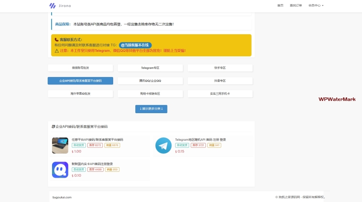This screenshot has width=362, height=202.
Task: Click the warning triangle icon beside 注意
Action: click(x=57, y=50)
